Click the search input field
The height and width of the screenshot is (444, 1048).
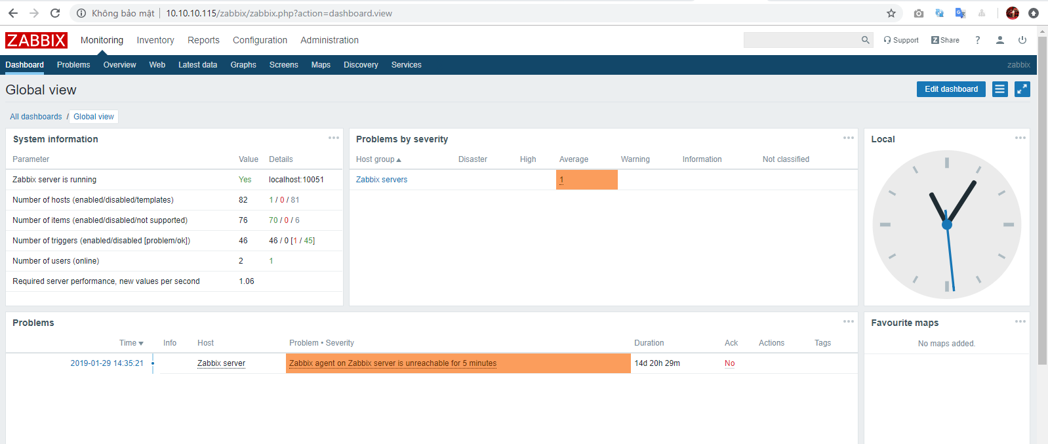[801, 40]
